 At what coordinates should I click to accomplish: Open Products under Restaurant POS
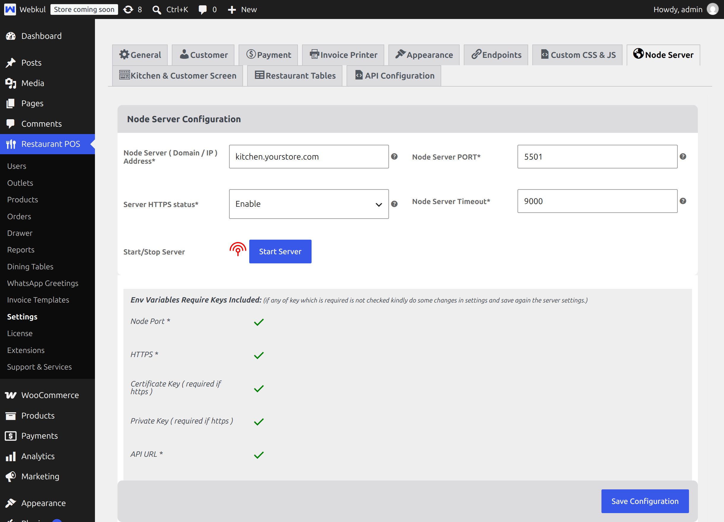[22, 200]
